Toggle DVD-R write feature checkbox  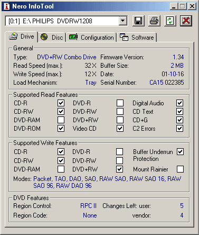[120, 152]
